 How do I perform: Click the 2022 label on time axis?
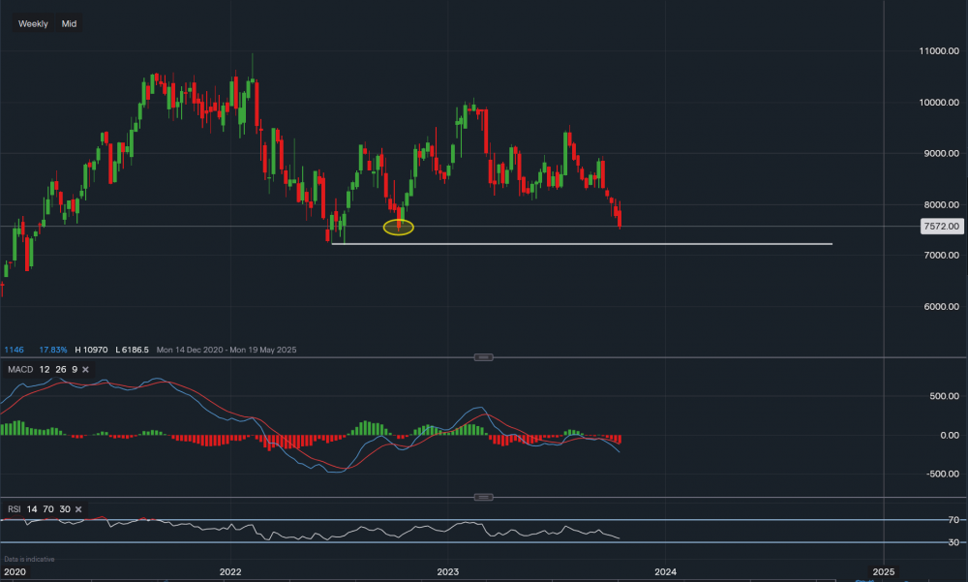[230, 572]
